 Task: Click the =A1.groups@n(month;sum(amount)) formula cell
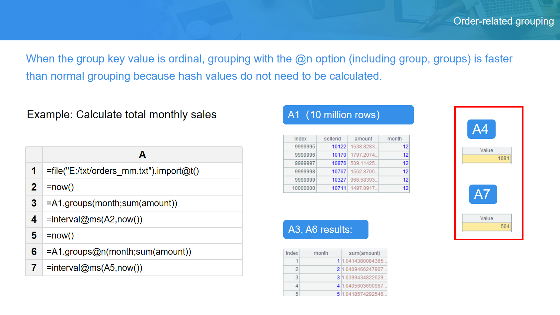(x=142, y=252)
